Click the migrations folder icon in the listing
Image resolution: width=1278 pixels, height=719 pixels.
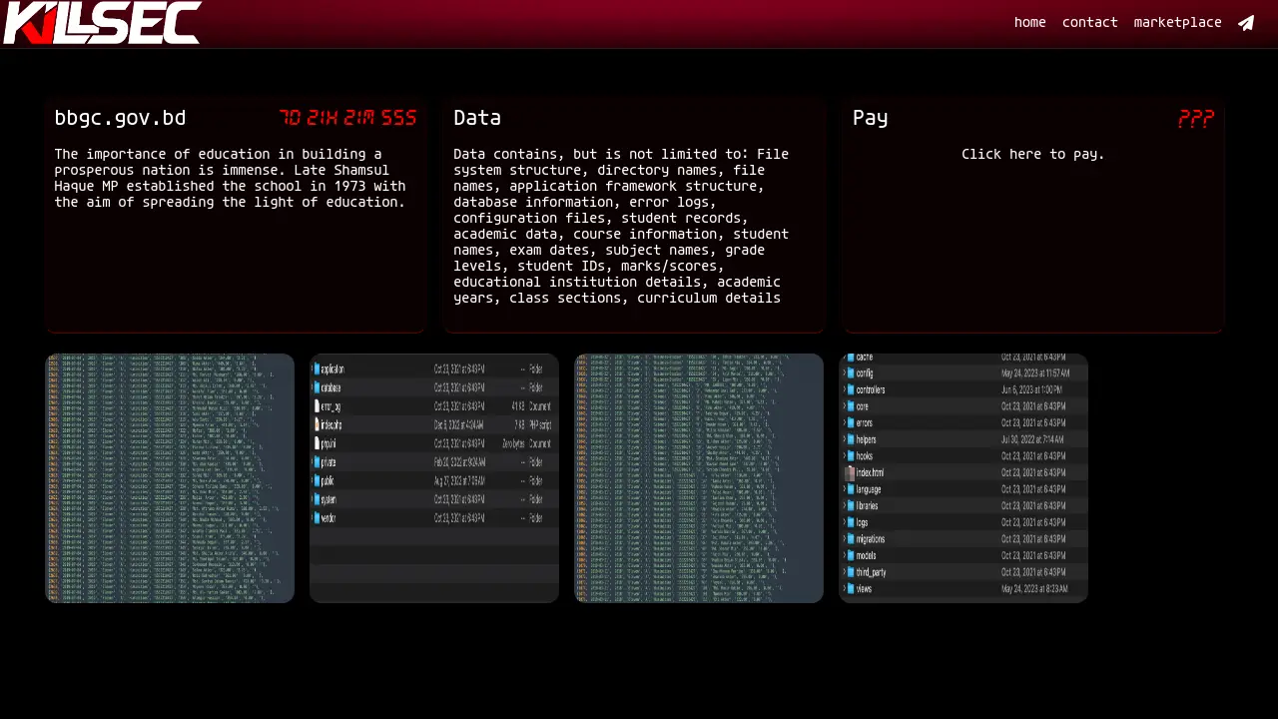point(851,539)
